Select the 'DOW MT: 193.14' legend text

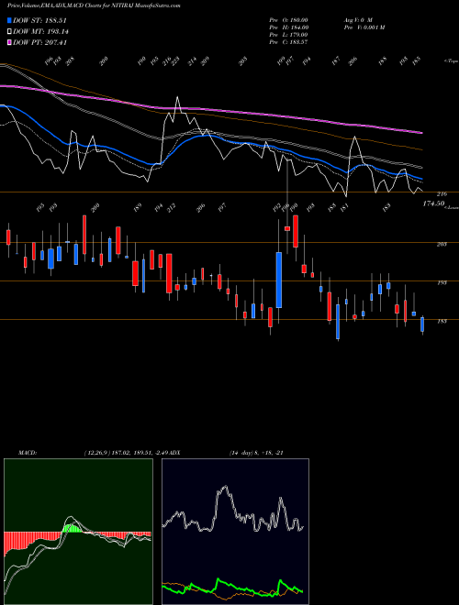click(x=40, y=32)
